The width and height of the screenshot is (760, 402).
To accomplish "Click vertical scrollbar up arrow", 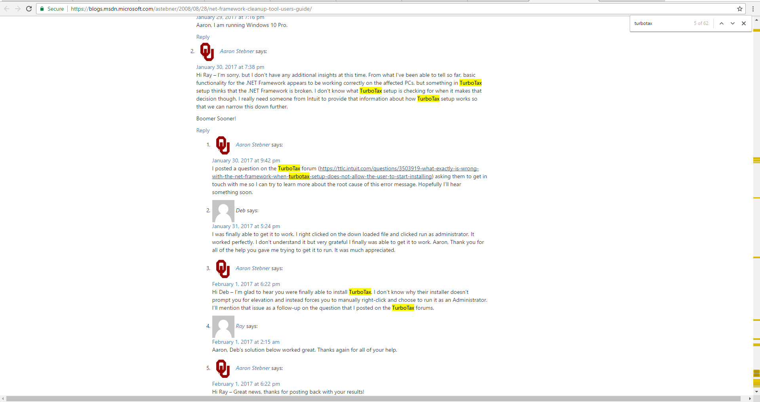I will (756, 19).
